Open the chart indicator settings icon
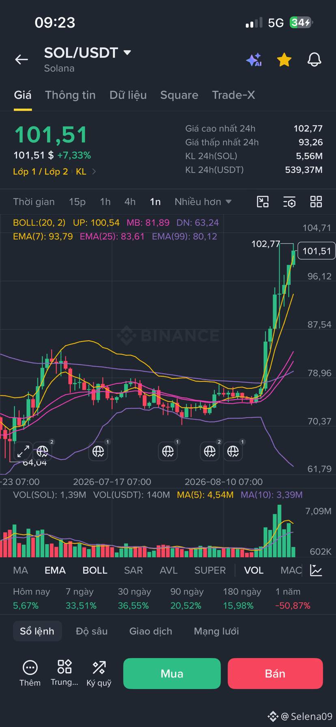The height and width of the screenshot is (727, 336). (289, 202)
